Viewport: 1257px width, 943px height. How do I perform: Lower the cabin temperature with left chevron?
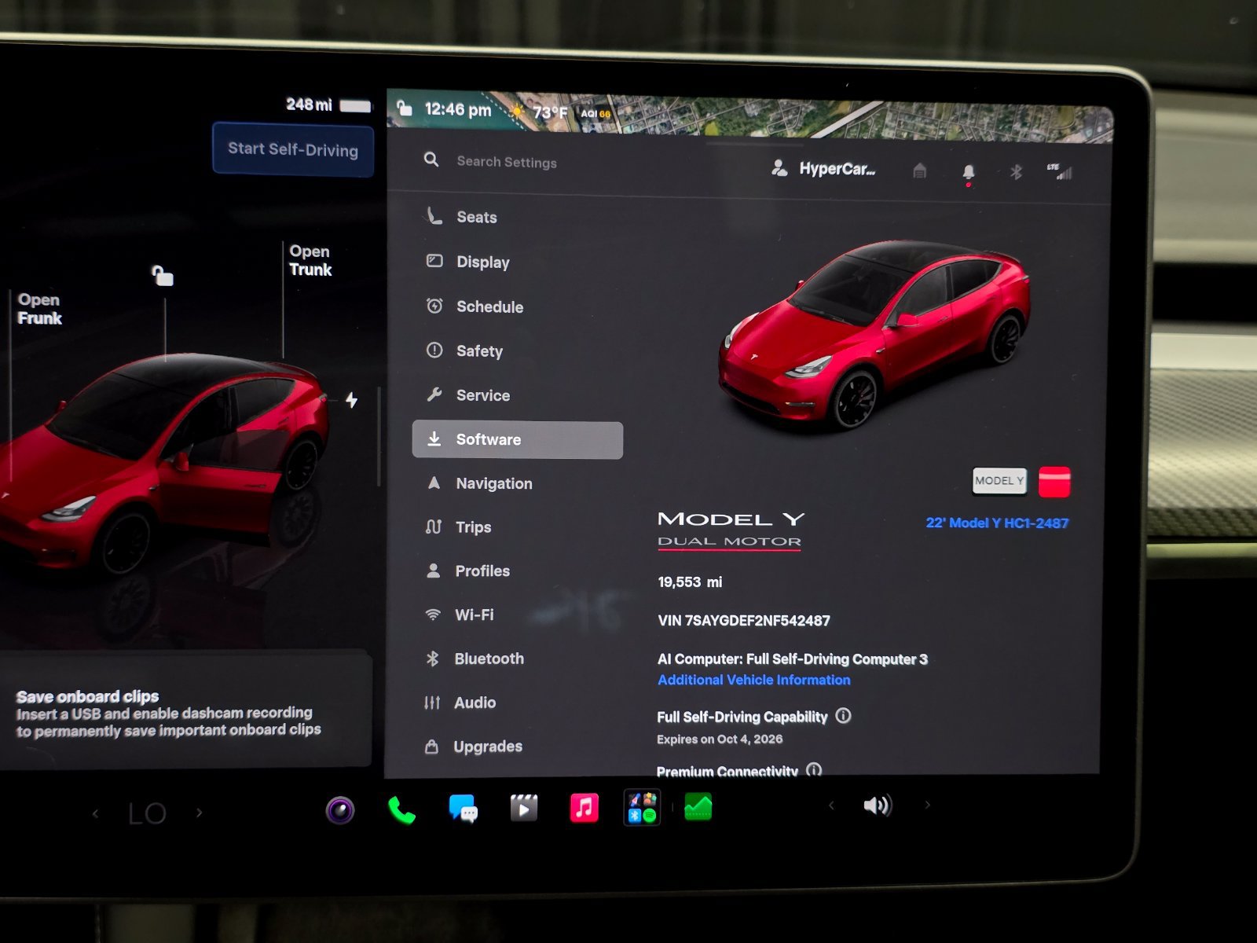tap(96, 813)
